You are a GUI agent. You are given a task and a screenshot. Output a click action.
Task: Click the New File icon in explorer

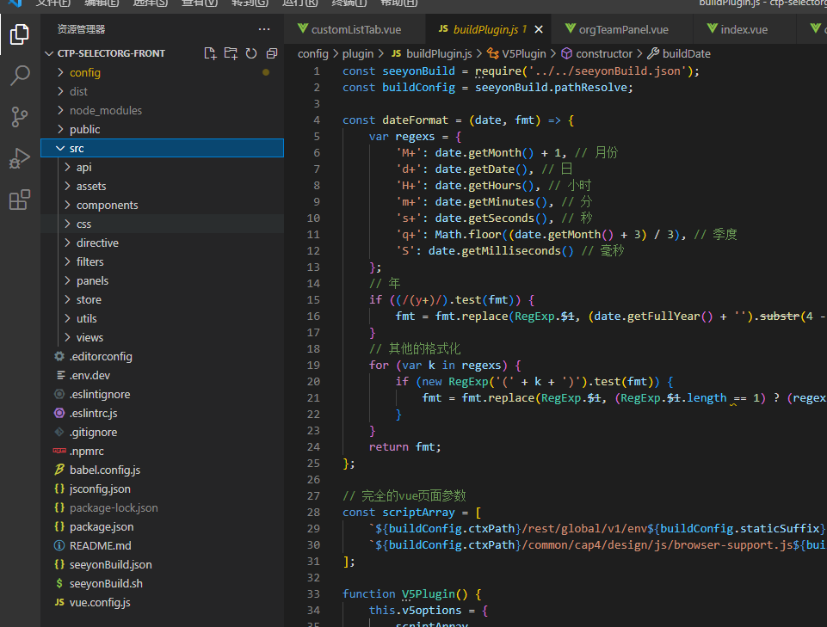point(210,53)
